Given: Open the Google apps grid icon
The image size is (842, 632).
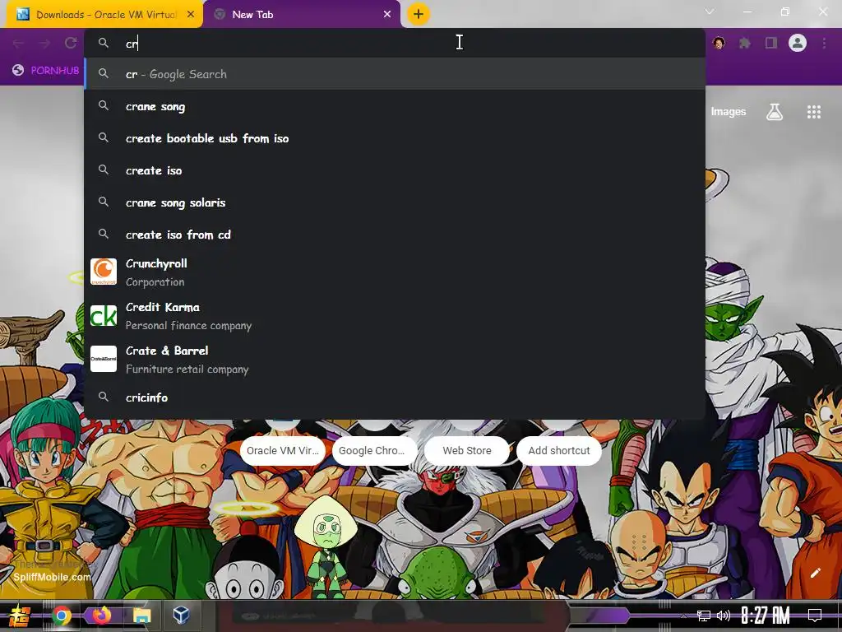Looking at the screenshot, I should [x=814, y=112].
